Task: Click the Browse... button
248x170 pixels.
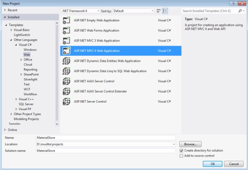Action: tap(190, 144)
